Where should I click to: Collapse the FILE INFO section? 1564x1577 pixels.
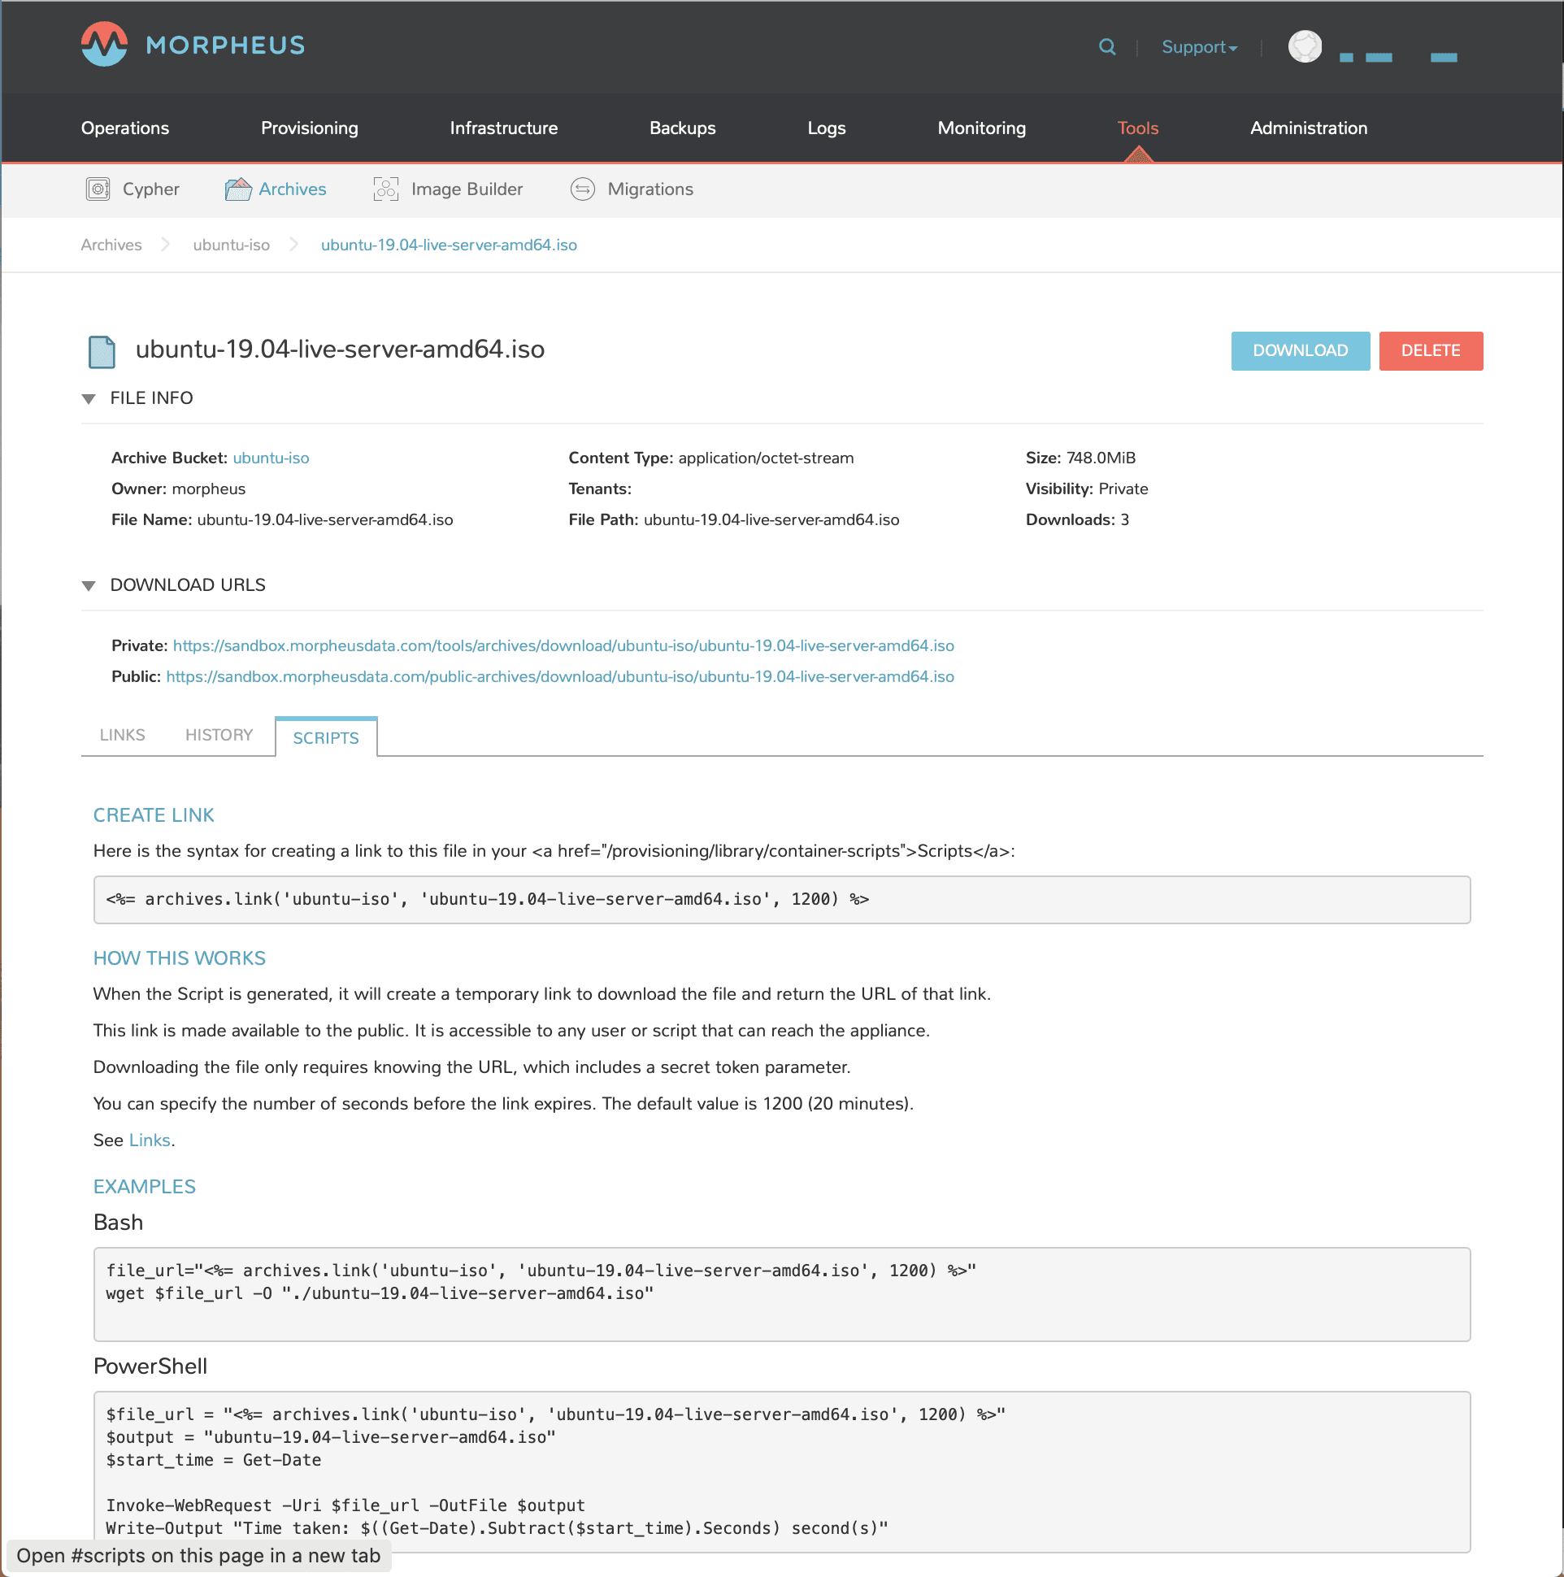[x=89, y=399]
